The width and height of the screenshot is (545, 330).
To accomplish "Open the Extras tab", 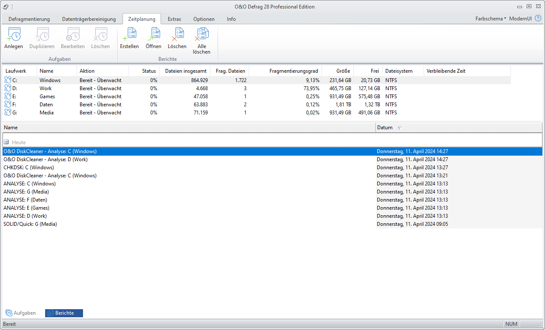I will pyautogui.click(x=174, y=19).
